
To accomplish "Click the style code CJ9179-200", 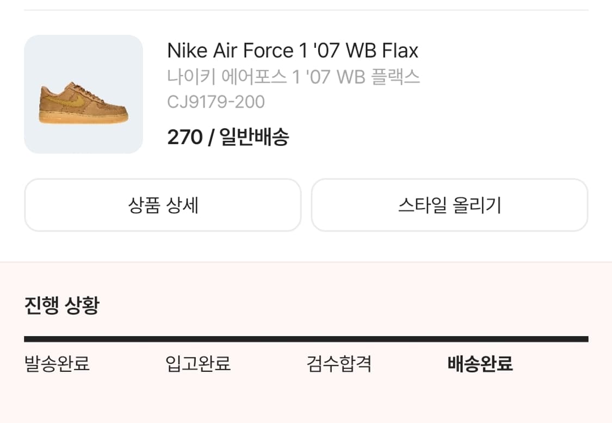I will 216,102.
